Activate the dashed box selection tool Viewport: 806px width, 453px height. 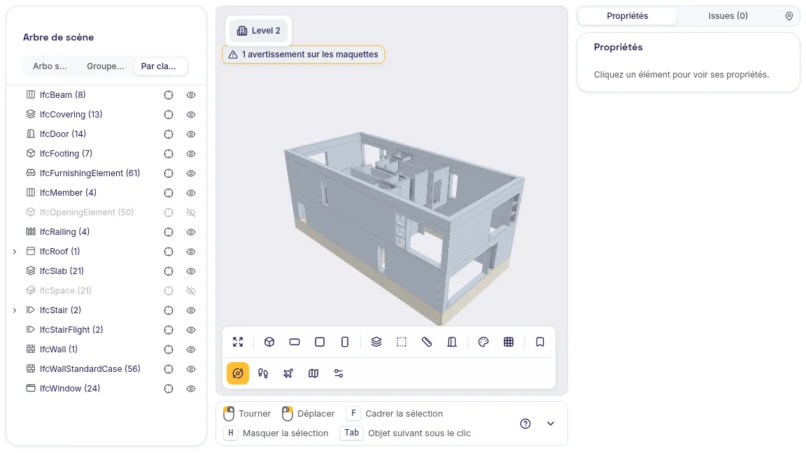(x=402, y=342)
